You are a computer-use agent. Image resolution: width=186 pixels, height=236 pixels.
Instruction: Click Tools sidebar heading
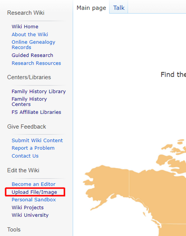14,230
